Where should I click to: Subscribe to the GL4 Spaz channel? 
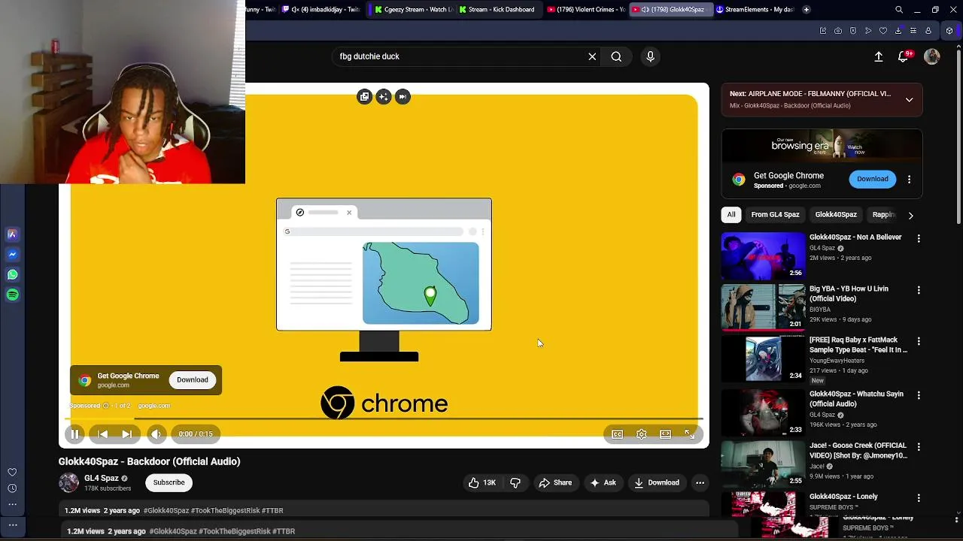click(169, 482)
